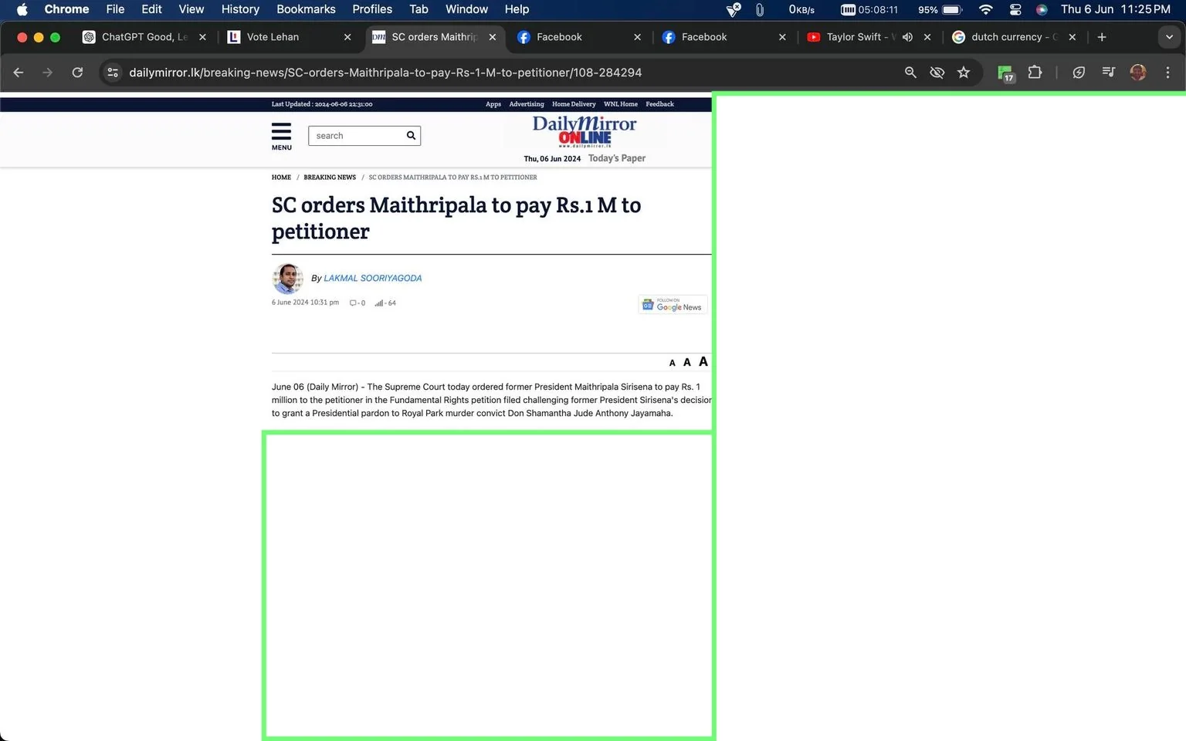Click the Chrome address bar URL
1186x741 pixels.
tap(385, 73)
